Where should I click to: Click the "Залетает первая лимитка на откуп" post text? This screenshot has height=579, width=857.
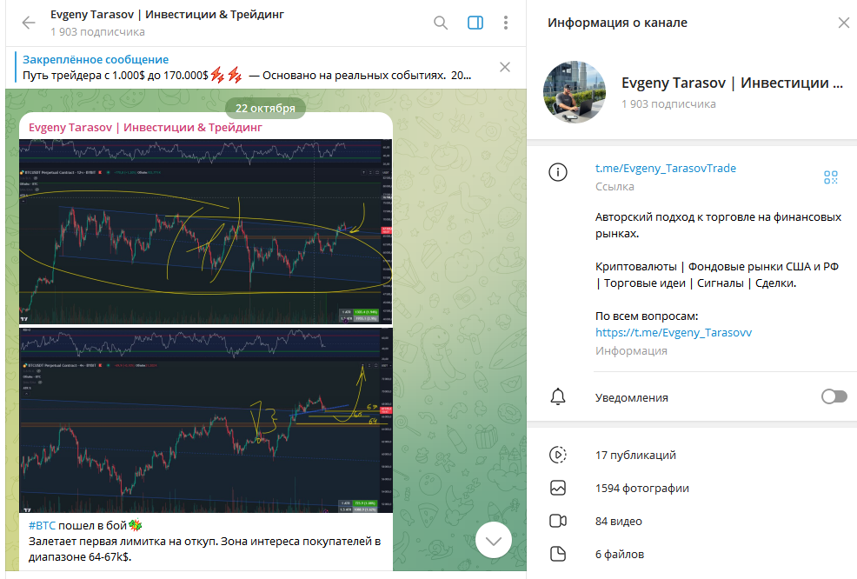coord(204,549)
